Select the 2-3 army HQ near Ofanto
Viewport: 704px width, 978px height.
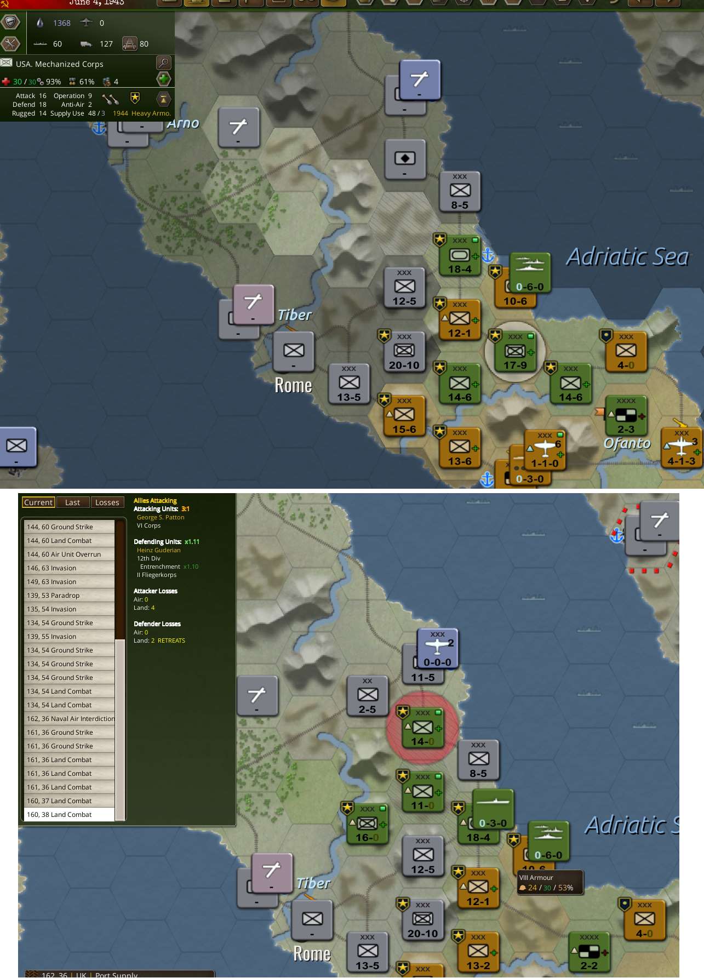pyautogui.click(x=626, y=415)
